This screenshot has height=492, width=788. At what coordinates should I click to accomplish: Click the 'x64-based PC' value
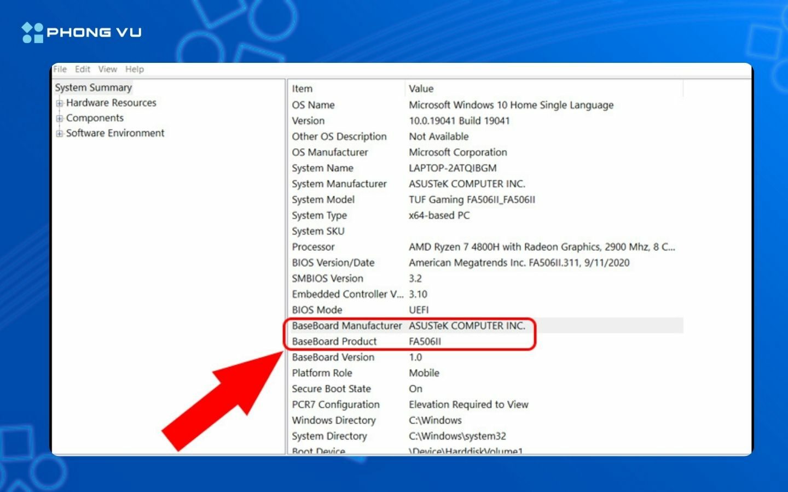click(x=439, y=216)
